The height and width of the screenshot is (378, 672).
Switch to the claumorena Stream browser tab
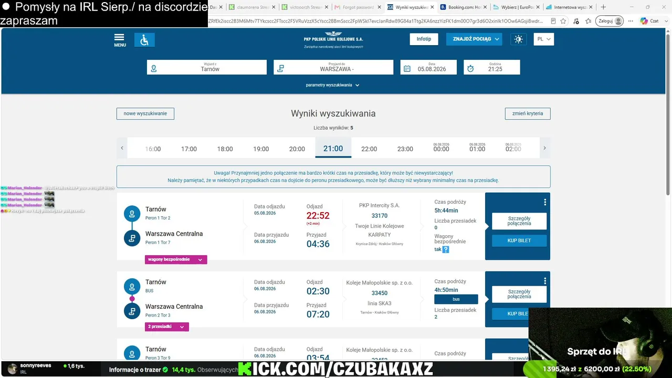pyautogui.click(x=253, y=7)
